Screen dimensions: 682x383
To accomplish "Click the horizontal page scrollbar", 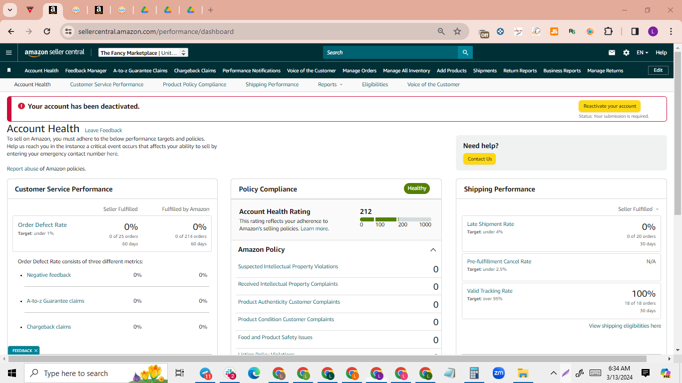I will [328, 359].
